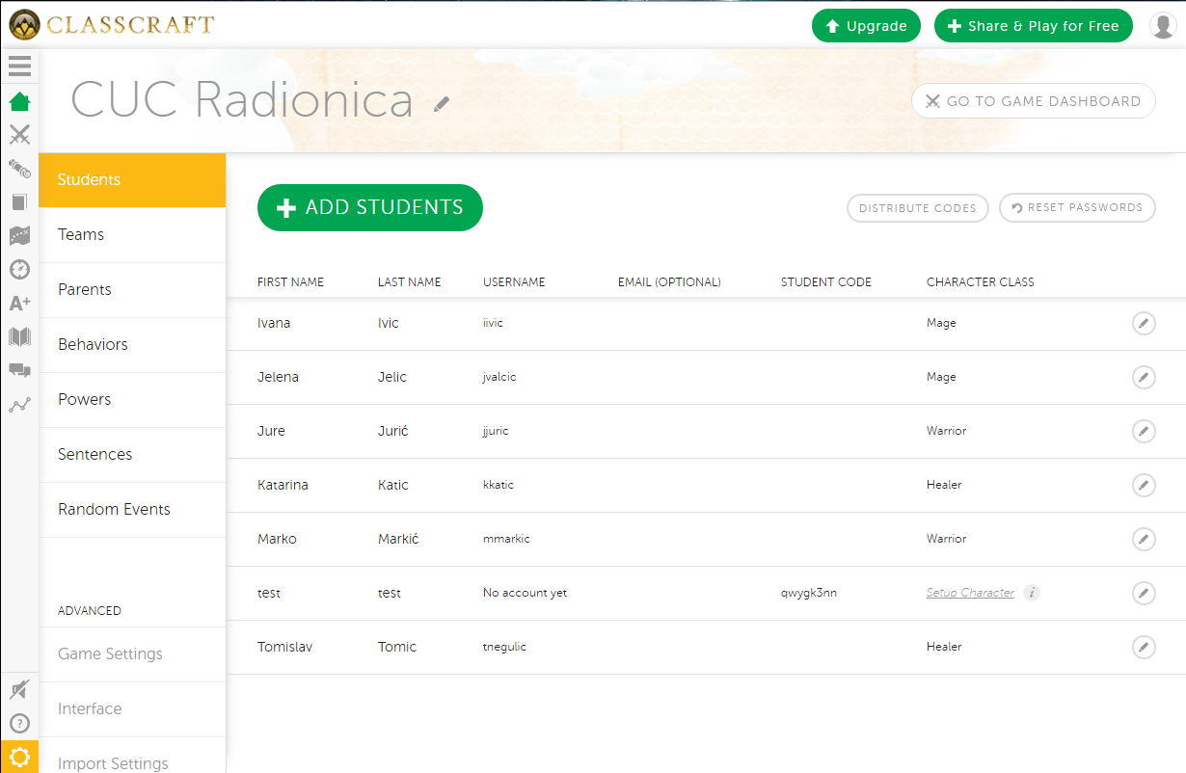Show info icon beside Setup Character
1186x773 pixels.
(x=1032, y=593)
